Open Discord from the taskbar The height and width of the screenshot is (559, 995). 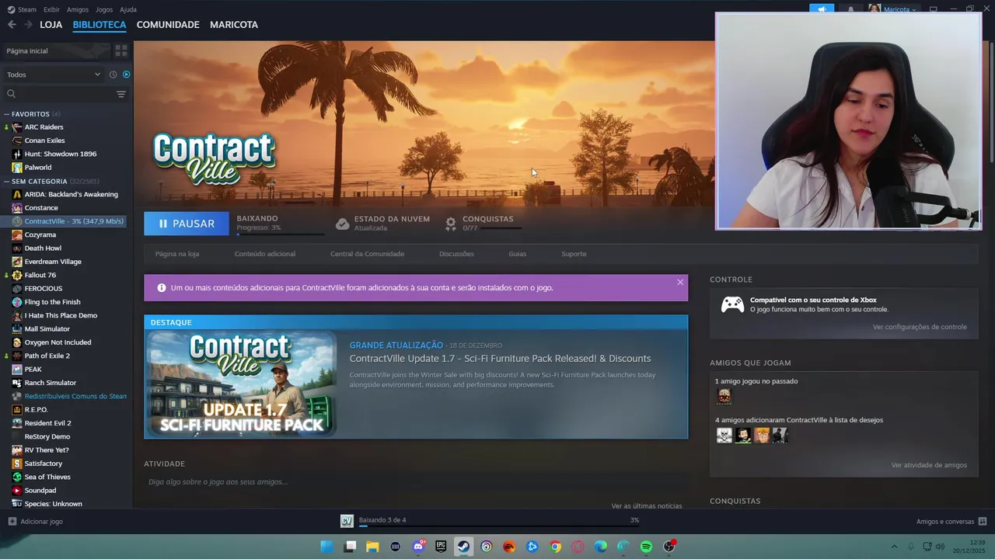tap(419, 547)
